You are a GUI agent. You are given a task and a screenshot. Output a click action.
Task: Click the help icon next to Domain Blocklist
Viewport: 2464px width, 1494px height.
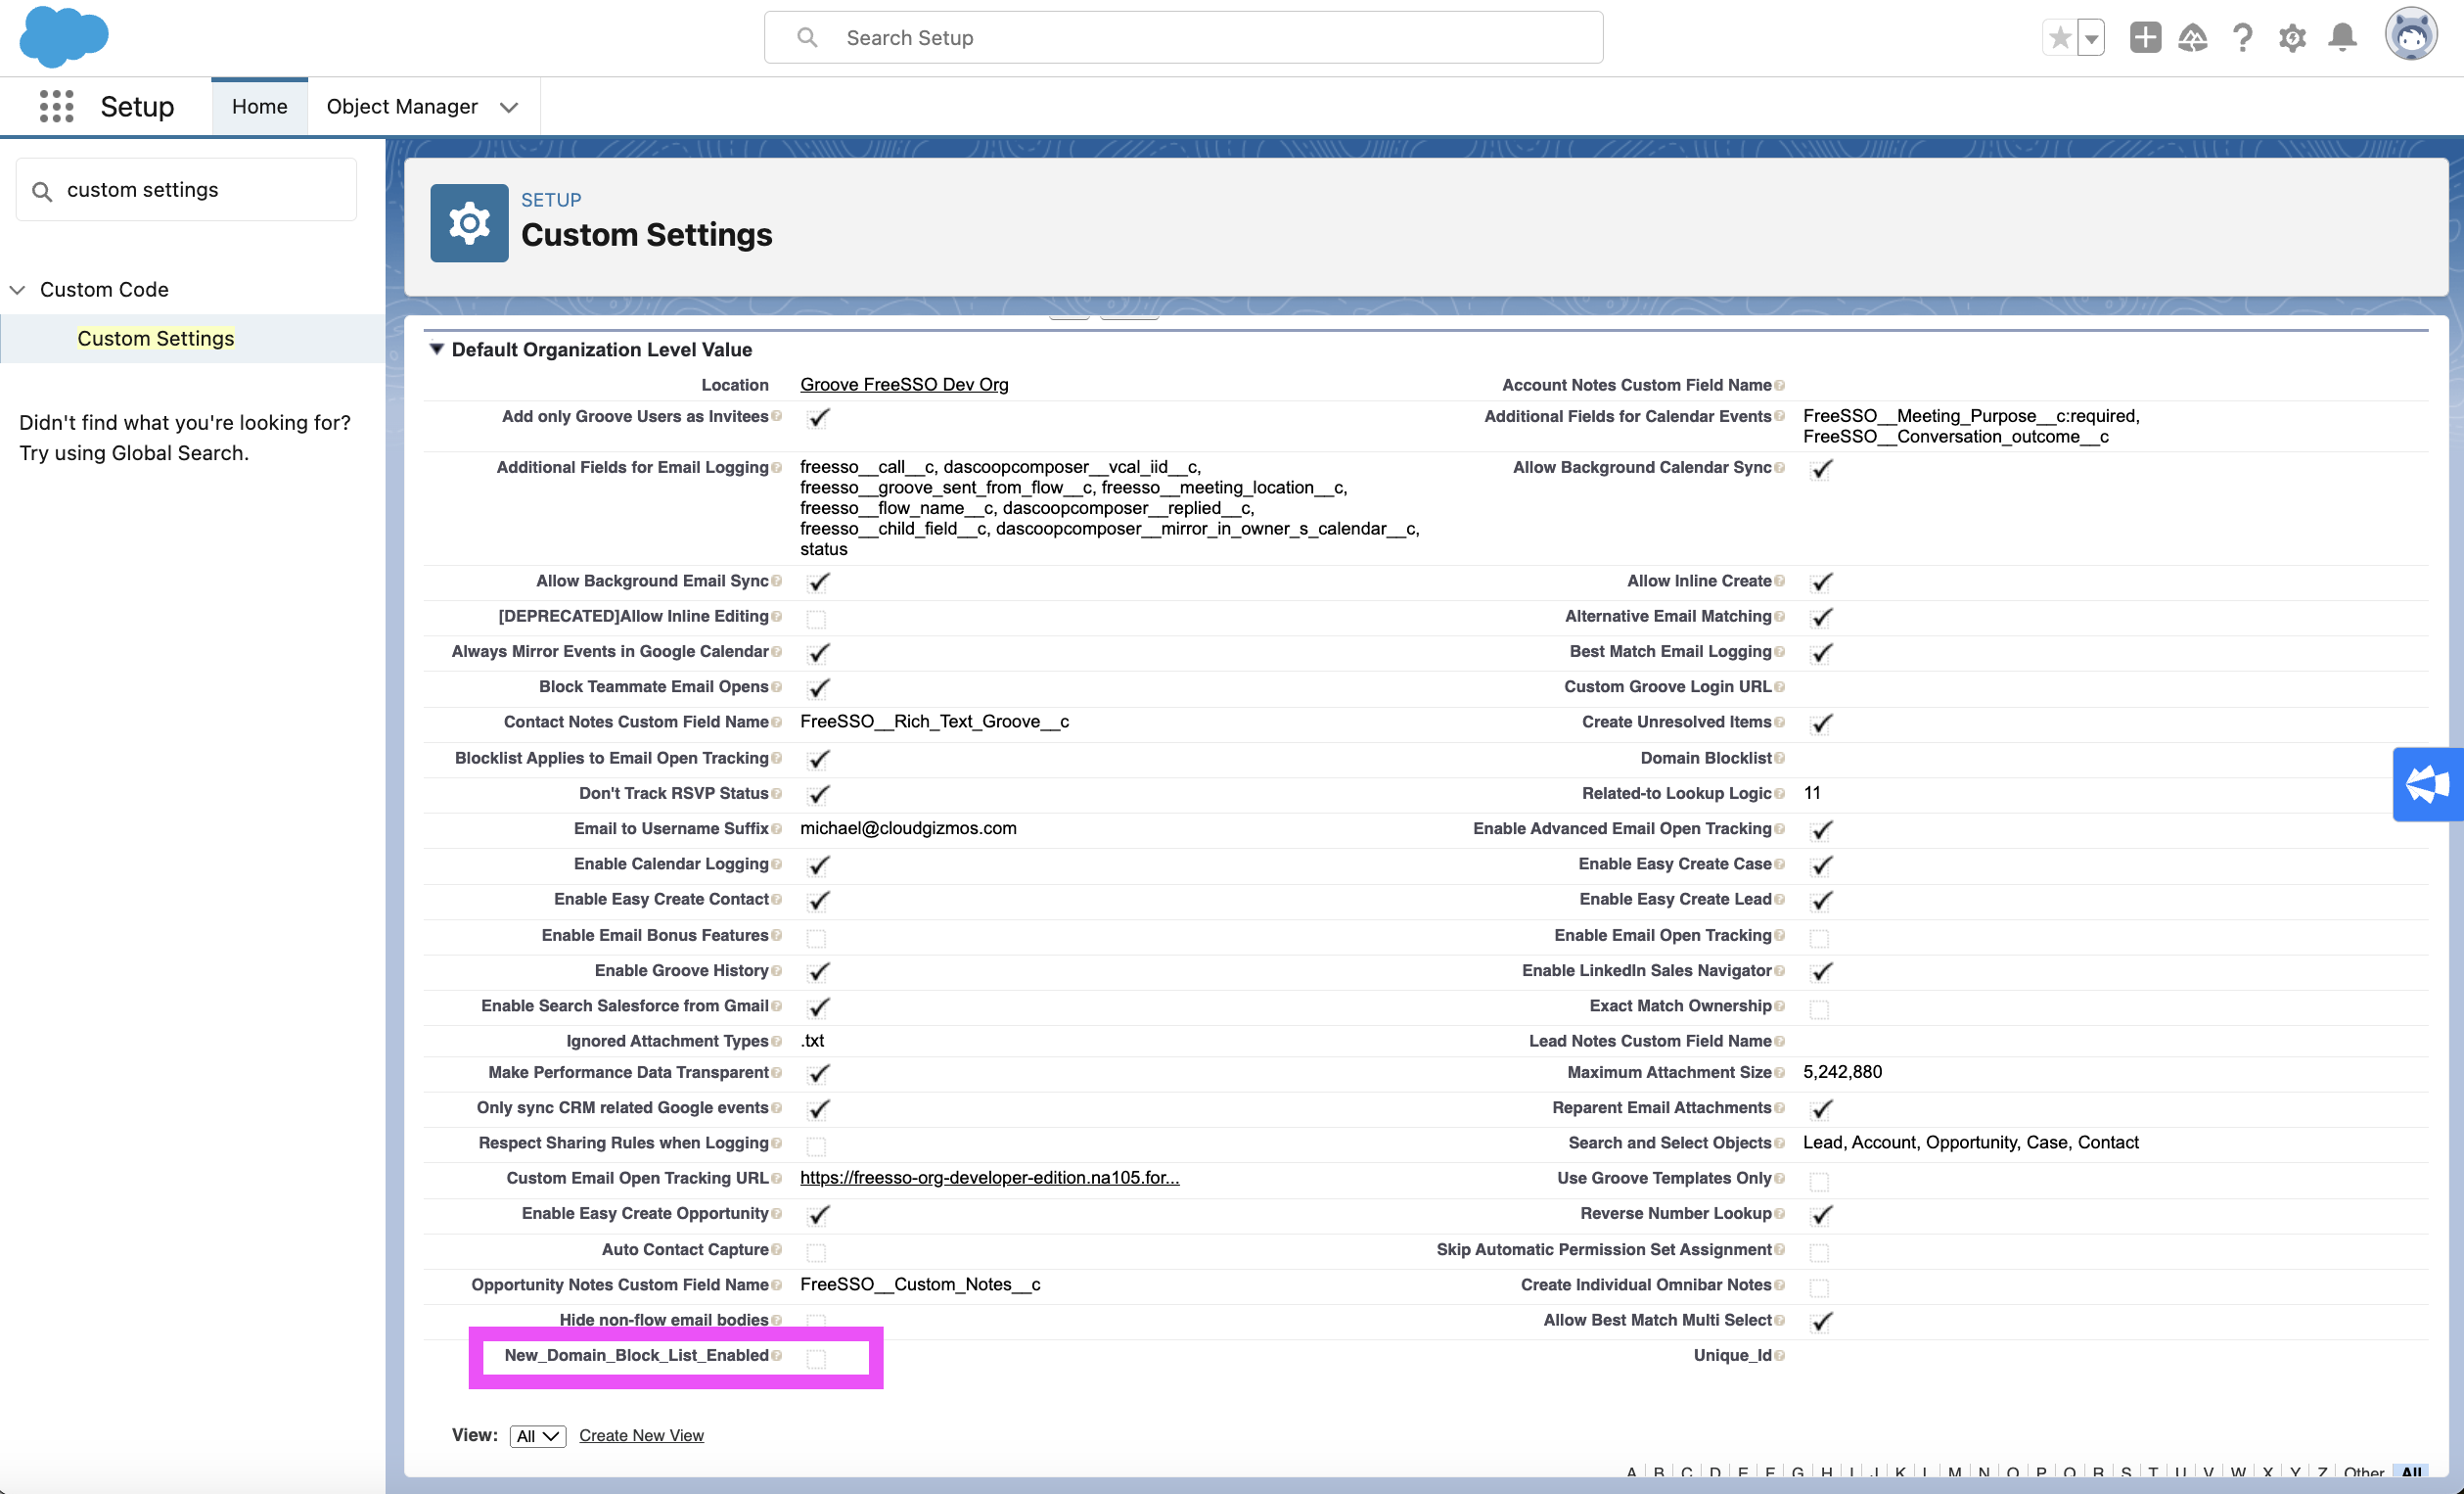pyautogui.click(x=1779, y=759)
